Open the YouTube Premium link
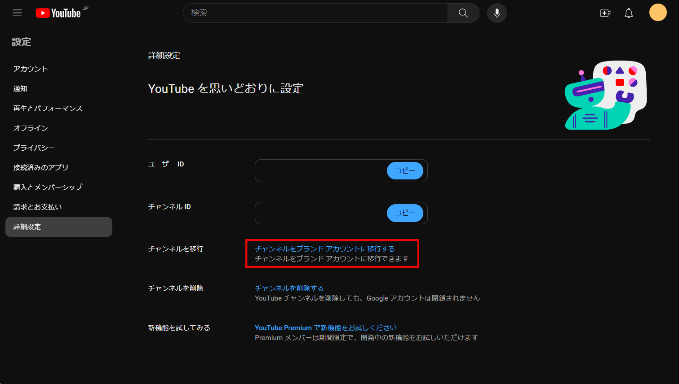 [283, 327]
